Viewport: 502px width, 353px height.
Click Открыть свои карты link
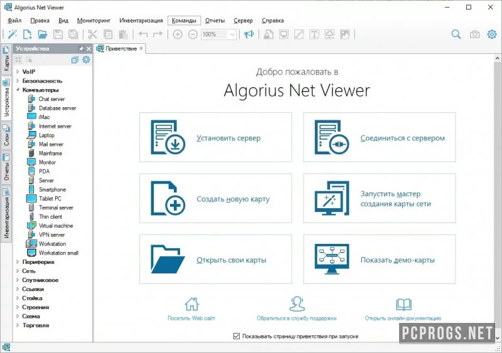[x=232, y=260]
